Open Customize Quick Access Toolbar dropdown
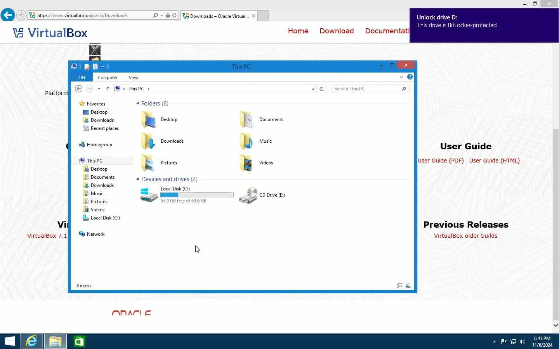 [x=102, y=67]
